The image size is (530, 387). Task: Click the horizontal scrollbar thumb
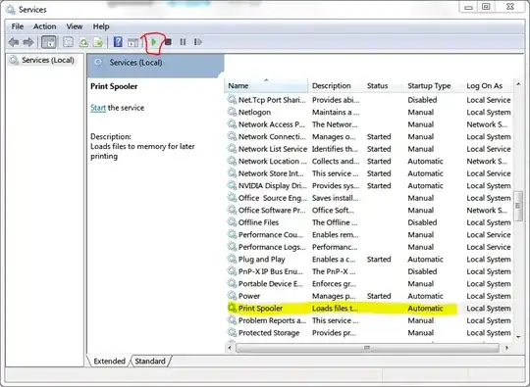367,348
